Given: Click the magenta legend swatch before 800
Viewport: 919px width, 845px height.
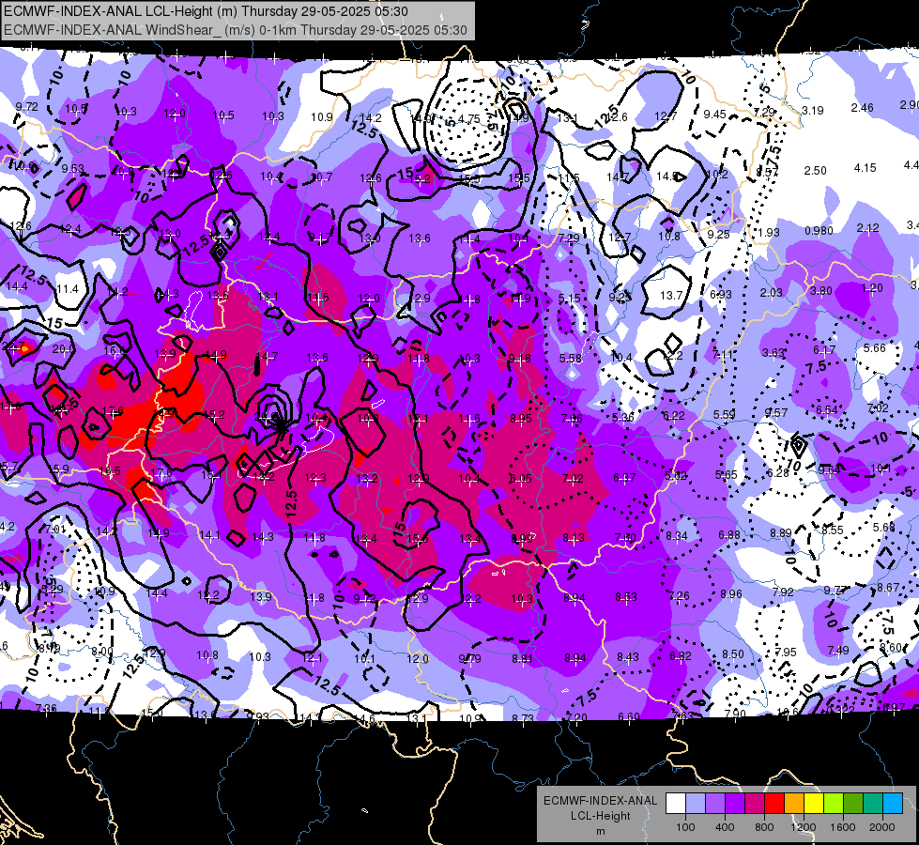Looking at the screenshot, I should coord(755,804).
